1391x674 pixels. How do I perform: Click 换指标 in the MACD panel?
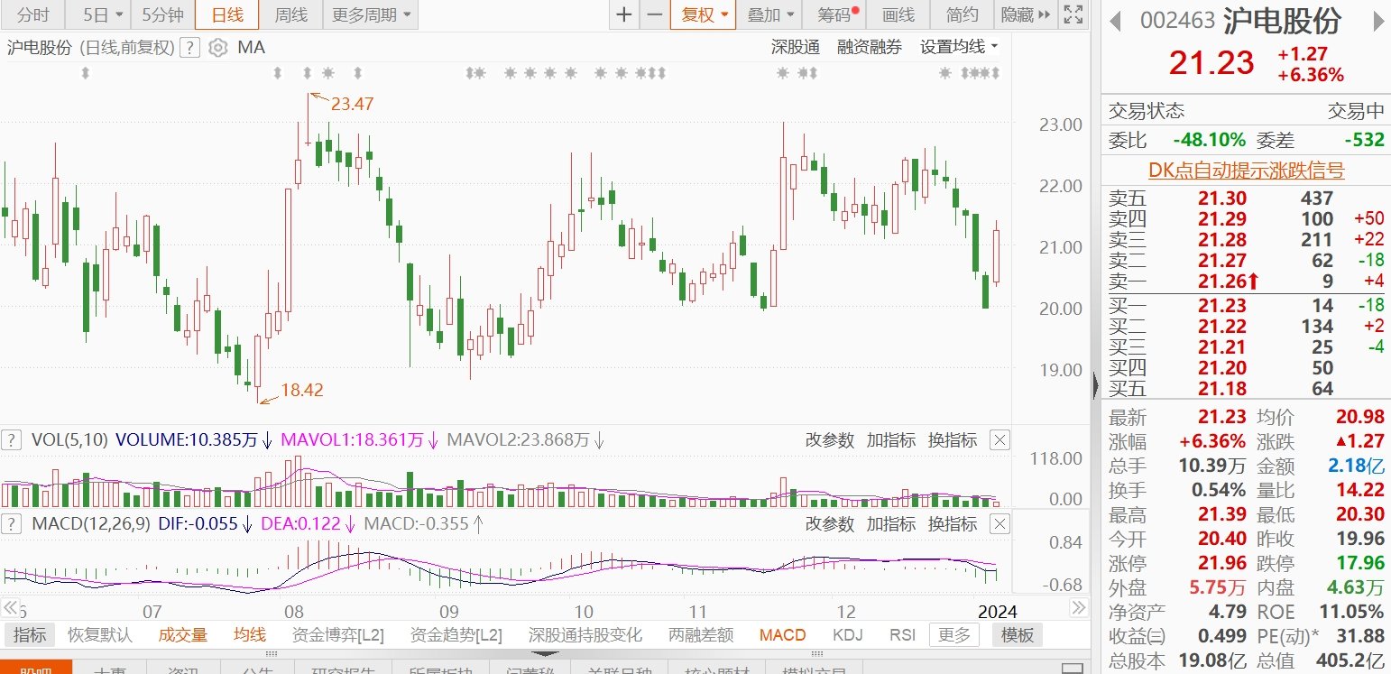click(x=952, y=523)
